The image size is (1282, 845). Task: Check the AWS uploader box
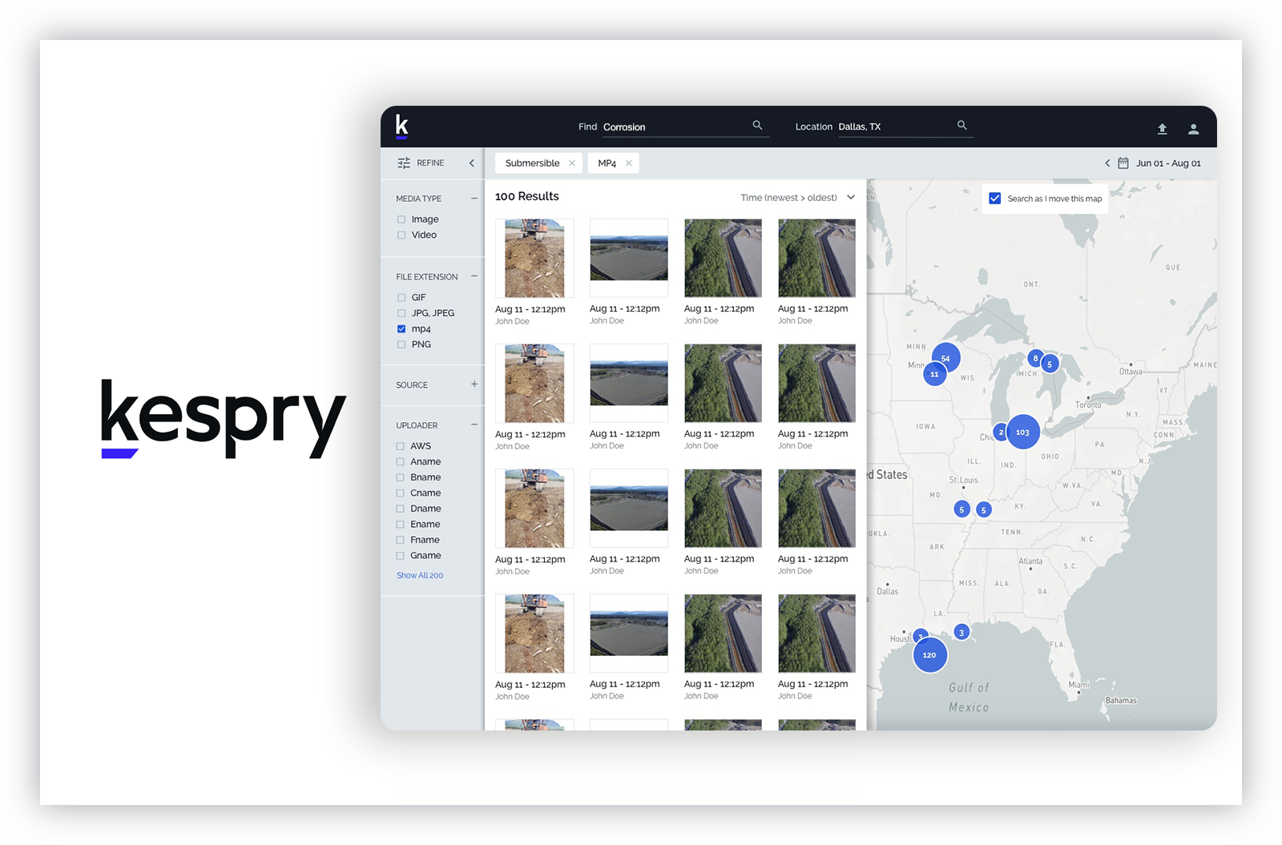pyautogui.click(x=401, y=446)
